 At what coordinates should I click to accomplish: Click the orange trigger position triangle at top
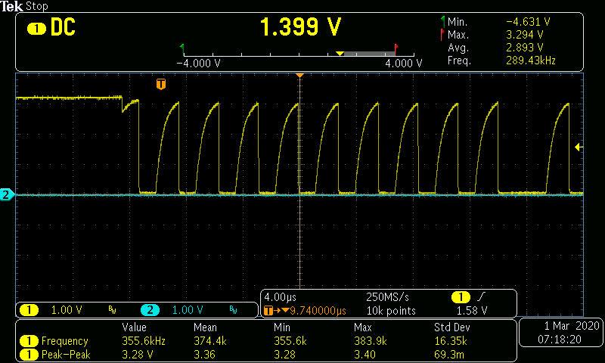pos(300,76)
